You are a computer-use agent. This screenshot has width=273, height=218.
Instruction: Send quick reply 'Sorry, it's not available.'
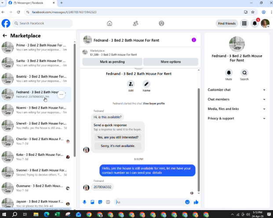(118, 146)
